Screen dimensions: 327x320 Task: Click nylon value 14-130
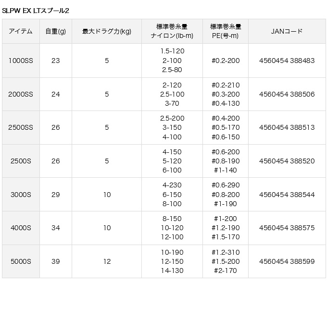(172, 271)
